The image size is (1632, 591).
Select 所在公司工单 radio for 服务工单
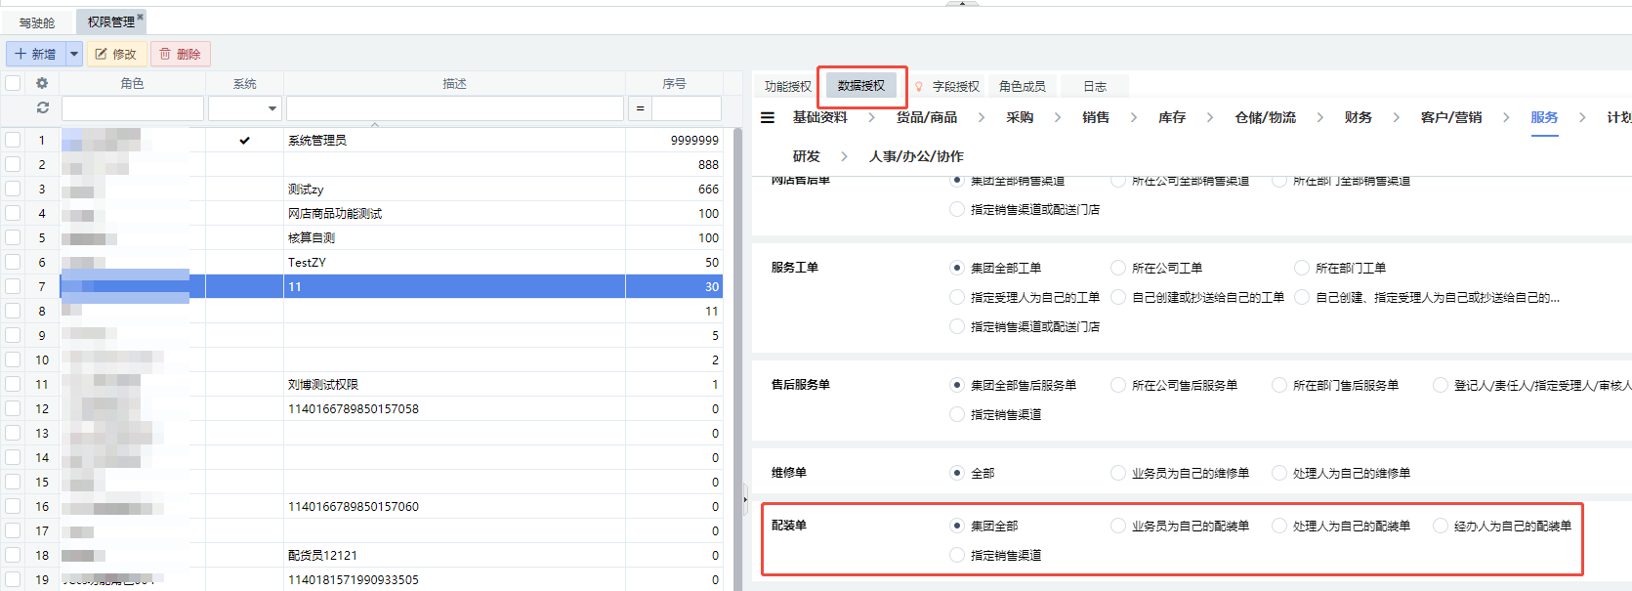(1118, 268)
